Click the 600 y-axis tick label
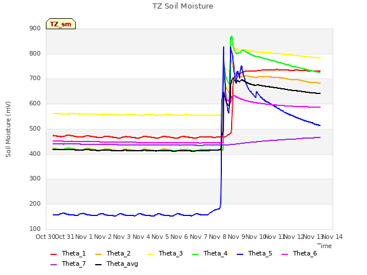This screenshot has width=367, height=275. point(35,104)
